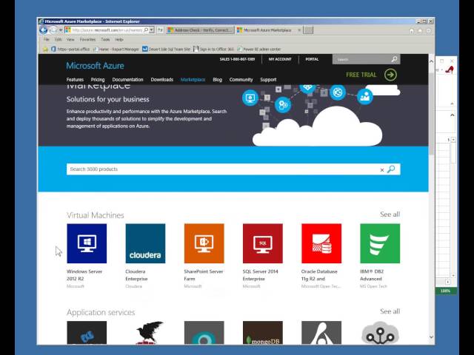The height and width of the screenshot is (355, 474).
Task: Go forward with the browser Forward button
Action: pos(53,30)
